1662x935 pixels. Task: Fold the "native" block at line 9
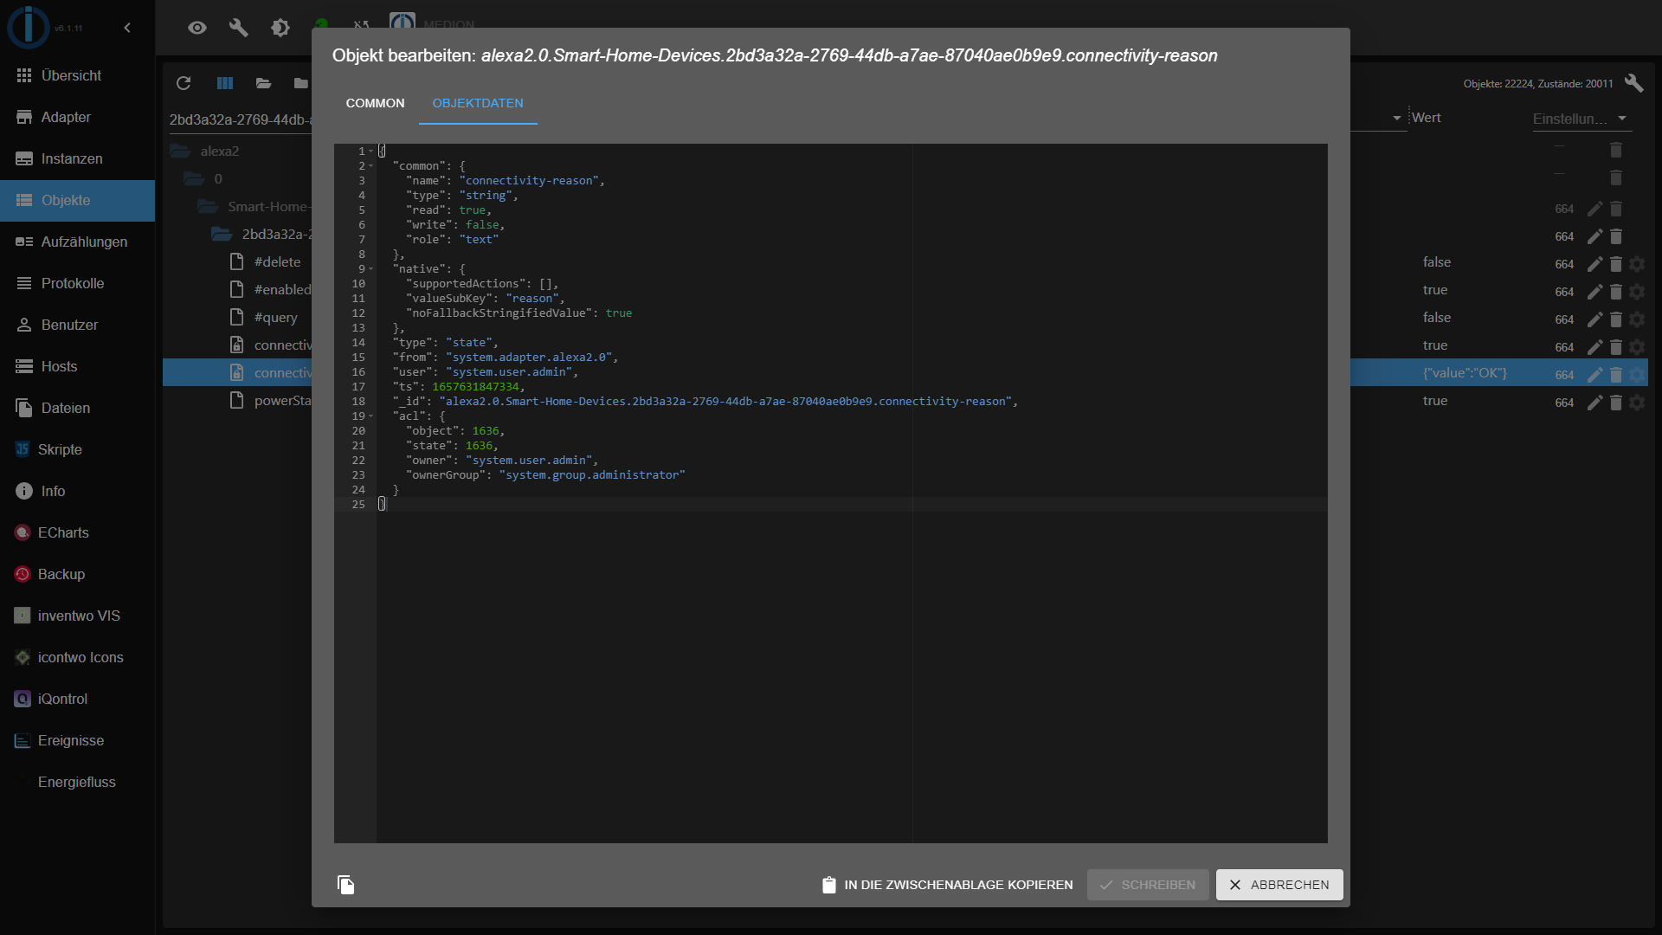(x=371, y=269)
